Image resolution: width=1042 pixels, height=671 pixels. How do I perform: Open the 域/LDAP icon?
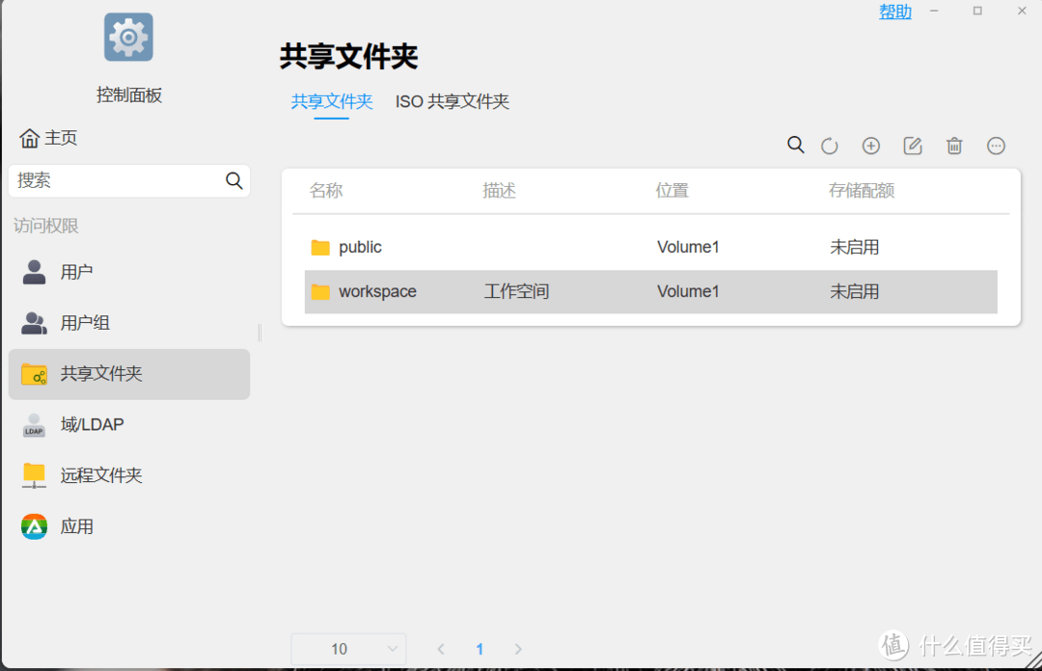pos(34,425)
